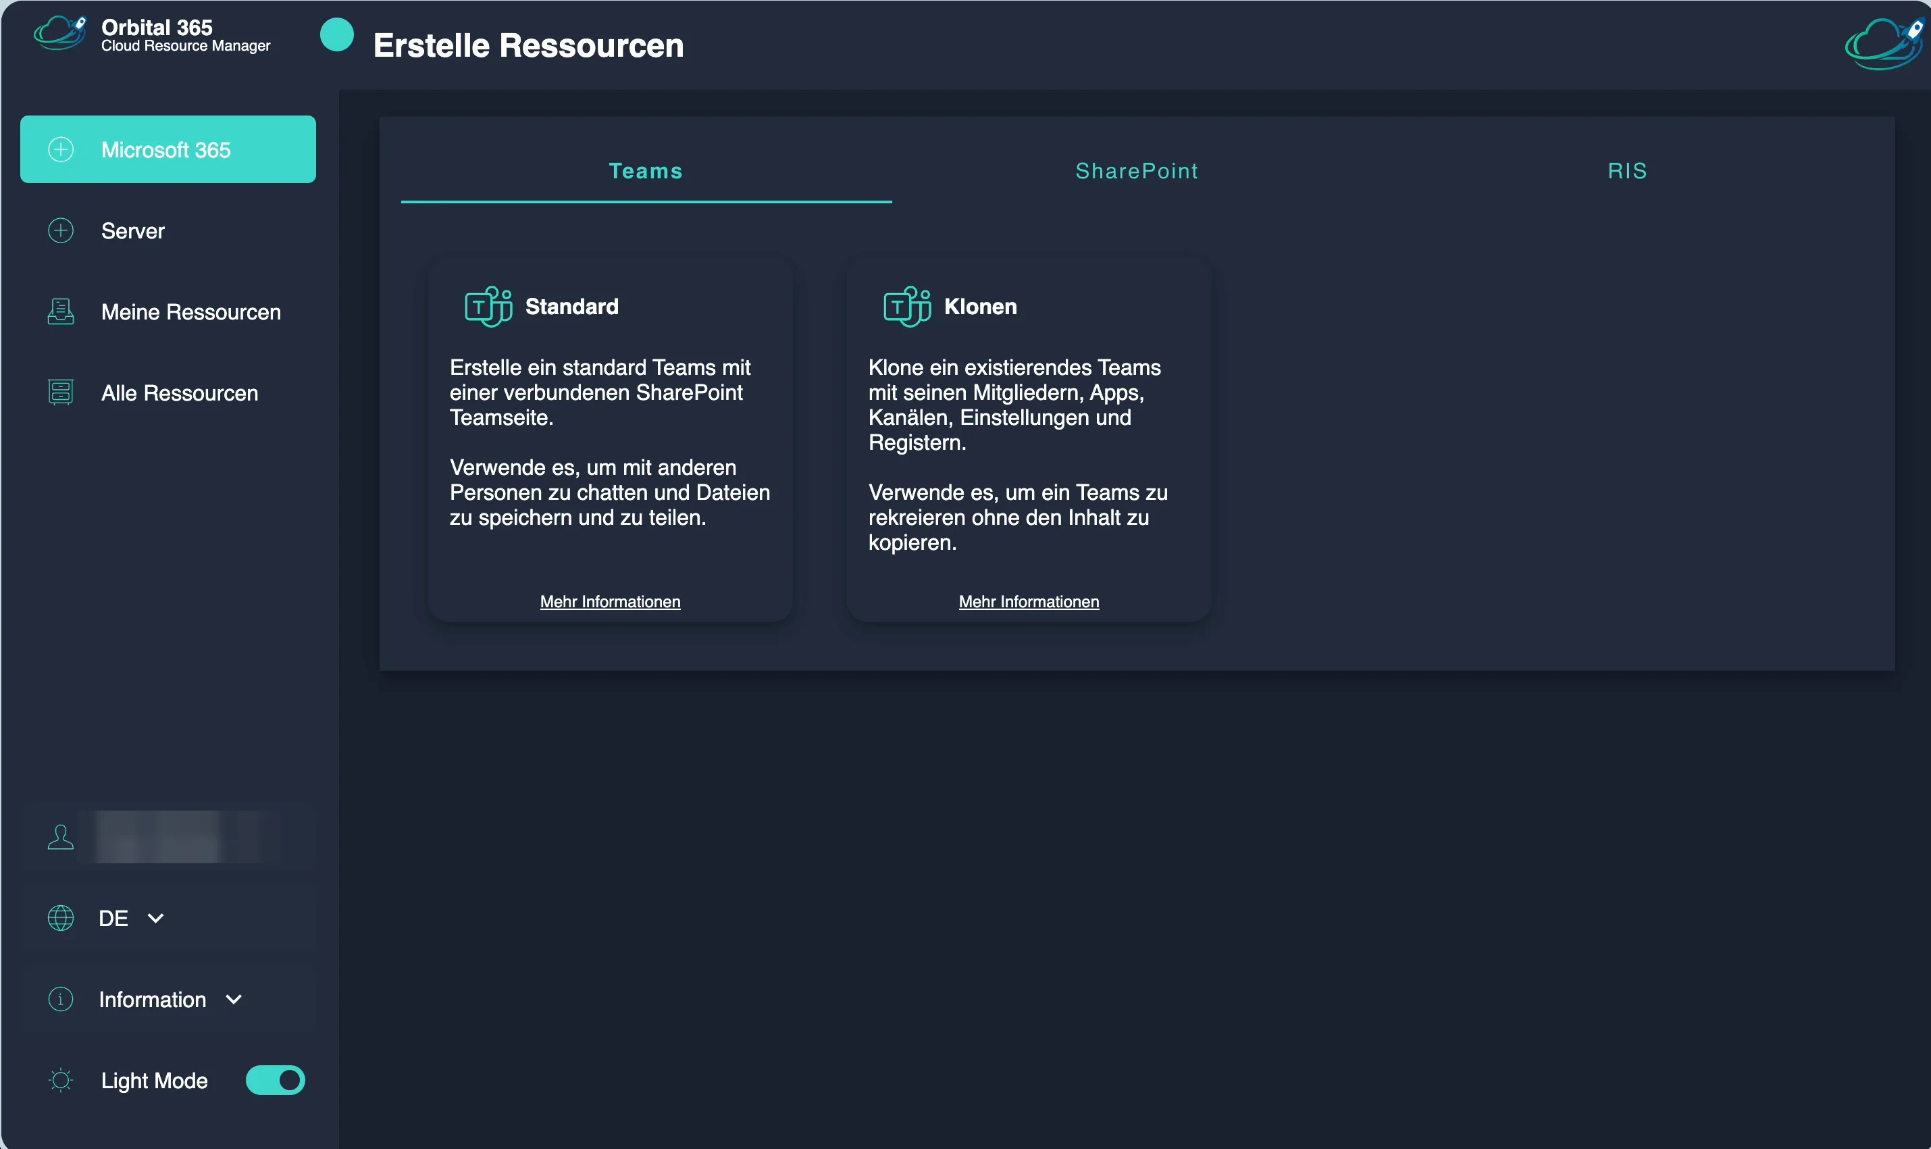1931x1149 pixels.
Task: Select the Standard card title
Action: pos(572,307)
